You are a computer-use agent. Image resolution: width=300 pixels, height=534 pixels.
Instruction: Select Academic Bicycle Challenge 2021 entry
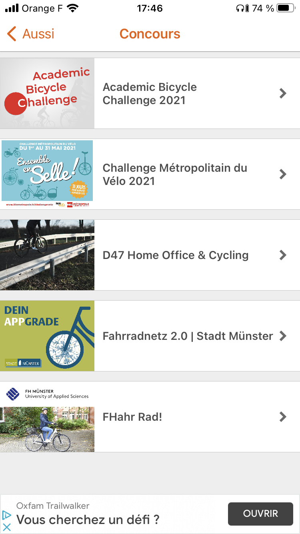click(x=150, y=94)
